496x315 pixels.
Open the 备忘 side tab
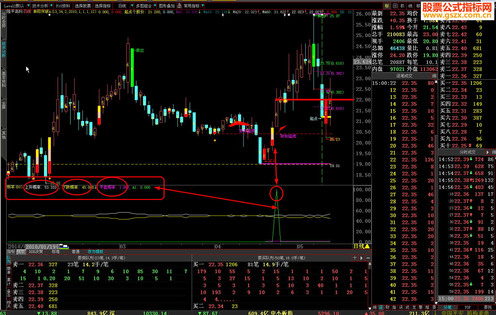coord(9,293)
